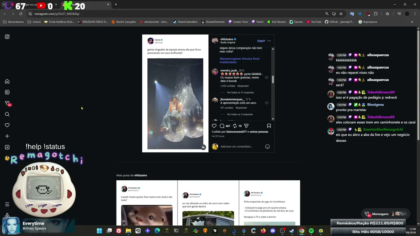This screenshot has height=236, width=420.
Task: Click the instagram.com address bar
Action: coord(177,14)
